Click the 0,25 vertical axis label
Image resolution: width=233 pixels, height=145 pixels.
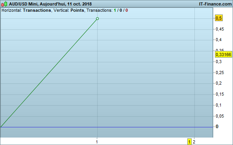pos(220,72)
